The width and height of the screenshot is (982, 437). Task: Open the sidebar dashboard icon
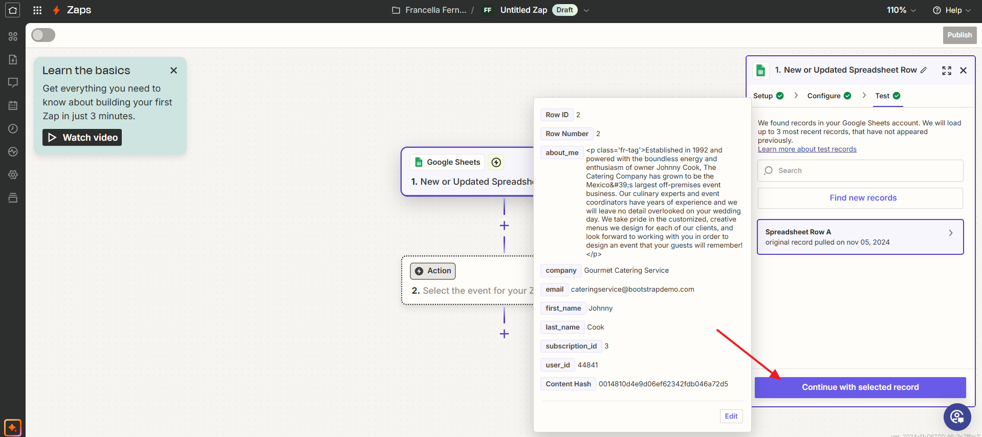coord(13,36)
